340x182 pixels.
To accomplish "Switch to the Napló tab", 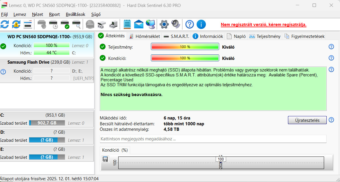I will coord(236,36).
